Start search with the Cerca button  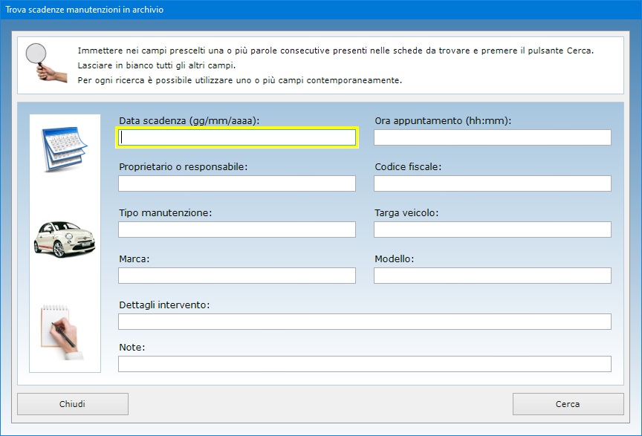point(568,404)
